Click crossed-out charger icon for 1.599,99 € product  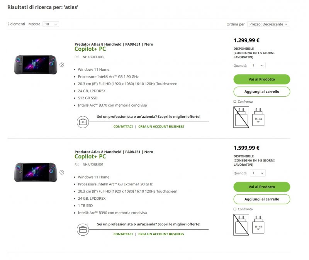[x=241, y=225]
